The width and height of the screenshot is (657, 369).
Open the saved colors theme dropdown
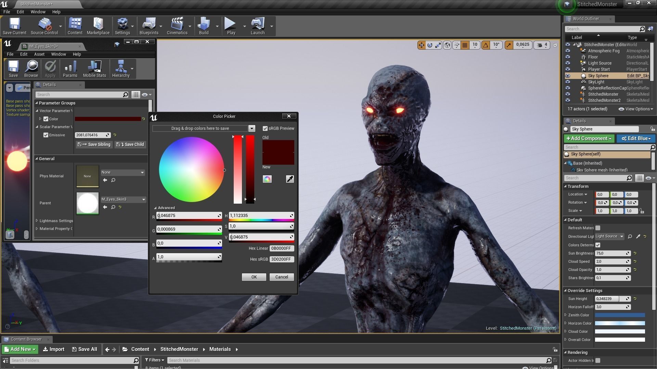click(x=252, y=128)
